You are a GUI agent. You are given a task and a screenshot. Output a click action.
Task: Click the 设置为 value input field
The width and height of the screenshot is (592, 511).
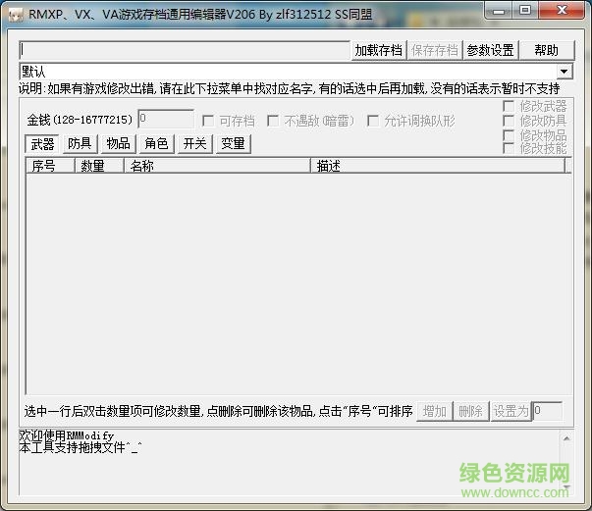point(547,411)
